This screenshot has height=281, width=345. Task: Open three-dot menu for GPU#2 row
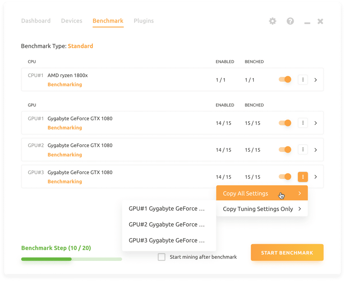303,150
